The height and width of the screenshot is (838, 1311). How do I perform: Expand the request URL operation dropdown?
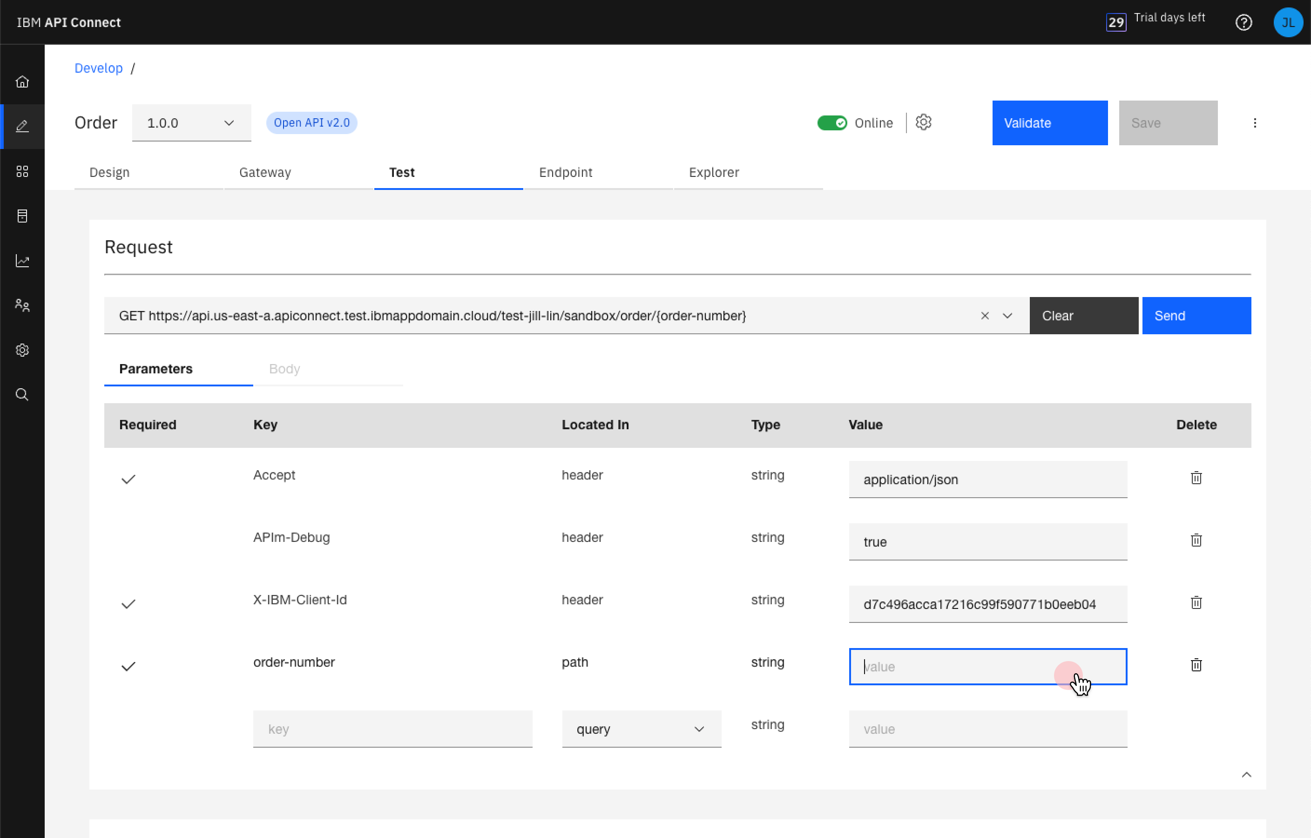coord(1007,316)
